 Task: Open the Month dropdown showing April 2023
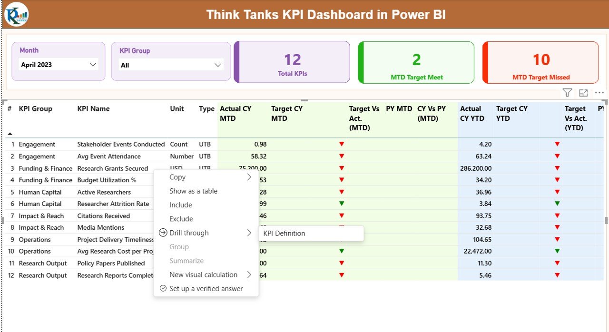pyautogui.click(x=59, y=65)
